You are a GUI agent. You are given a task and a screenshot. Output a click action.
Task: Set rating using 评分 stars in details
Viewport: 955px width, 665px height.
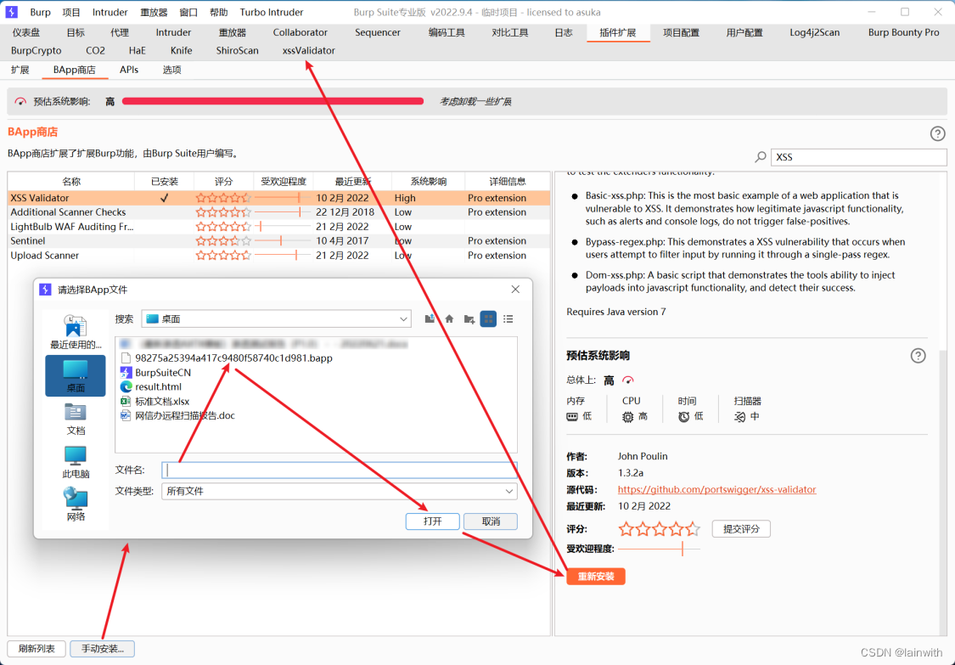(x=659, y=529)
